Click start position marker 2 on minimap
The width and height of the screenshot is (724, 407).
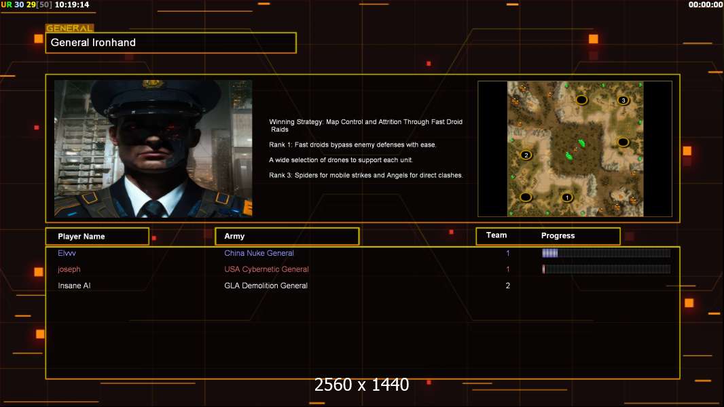pyautogui.click(x=526, y=155)
